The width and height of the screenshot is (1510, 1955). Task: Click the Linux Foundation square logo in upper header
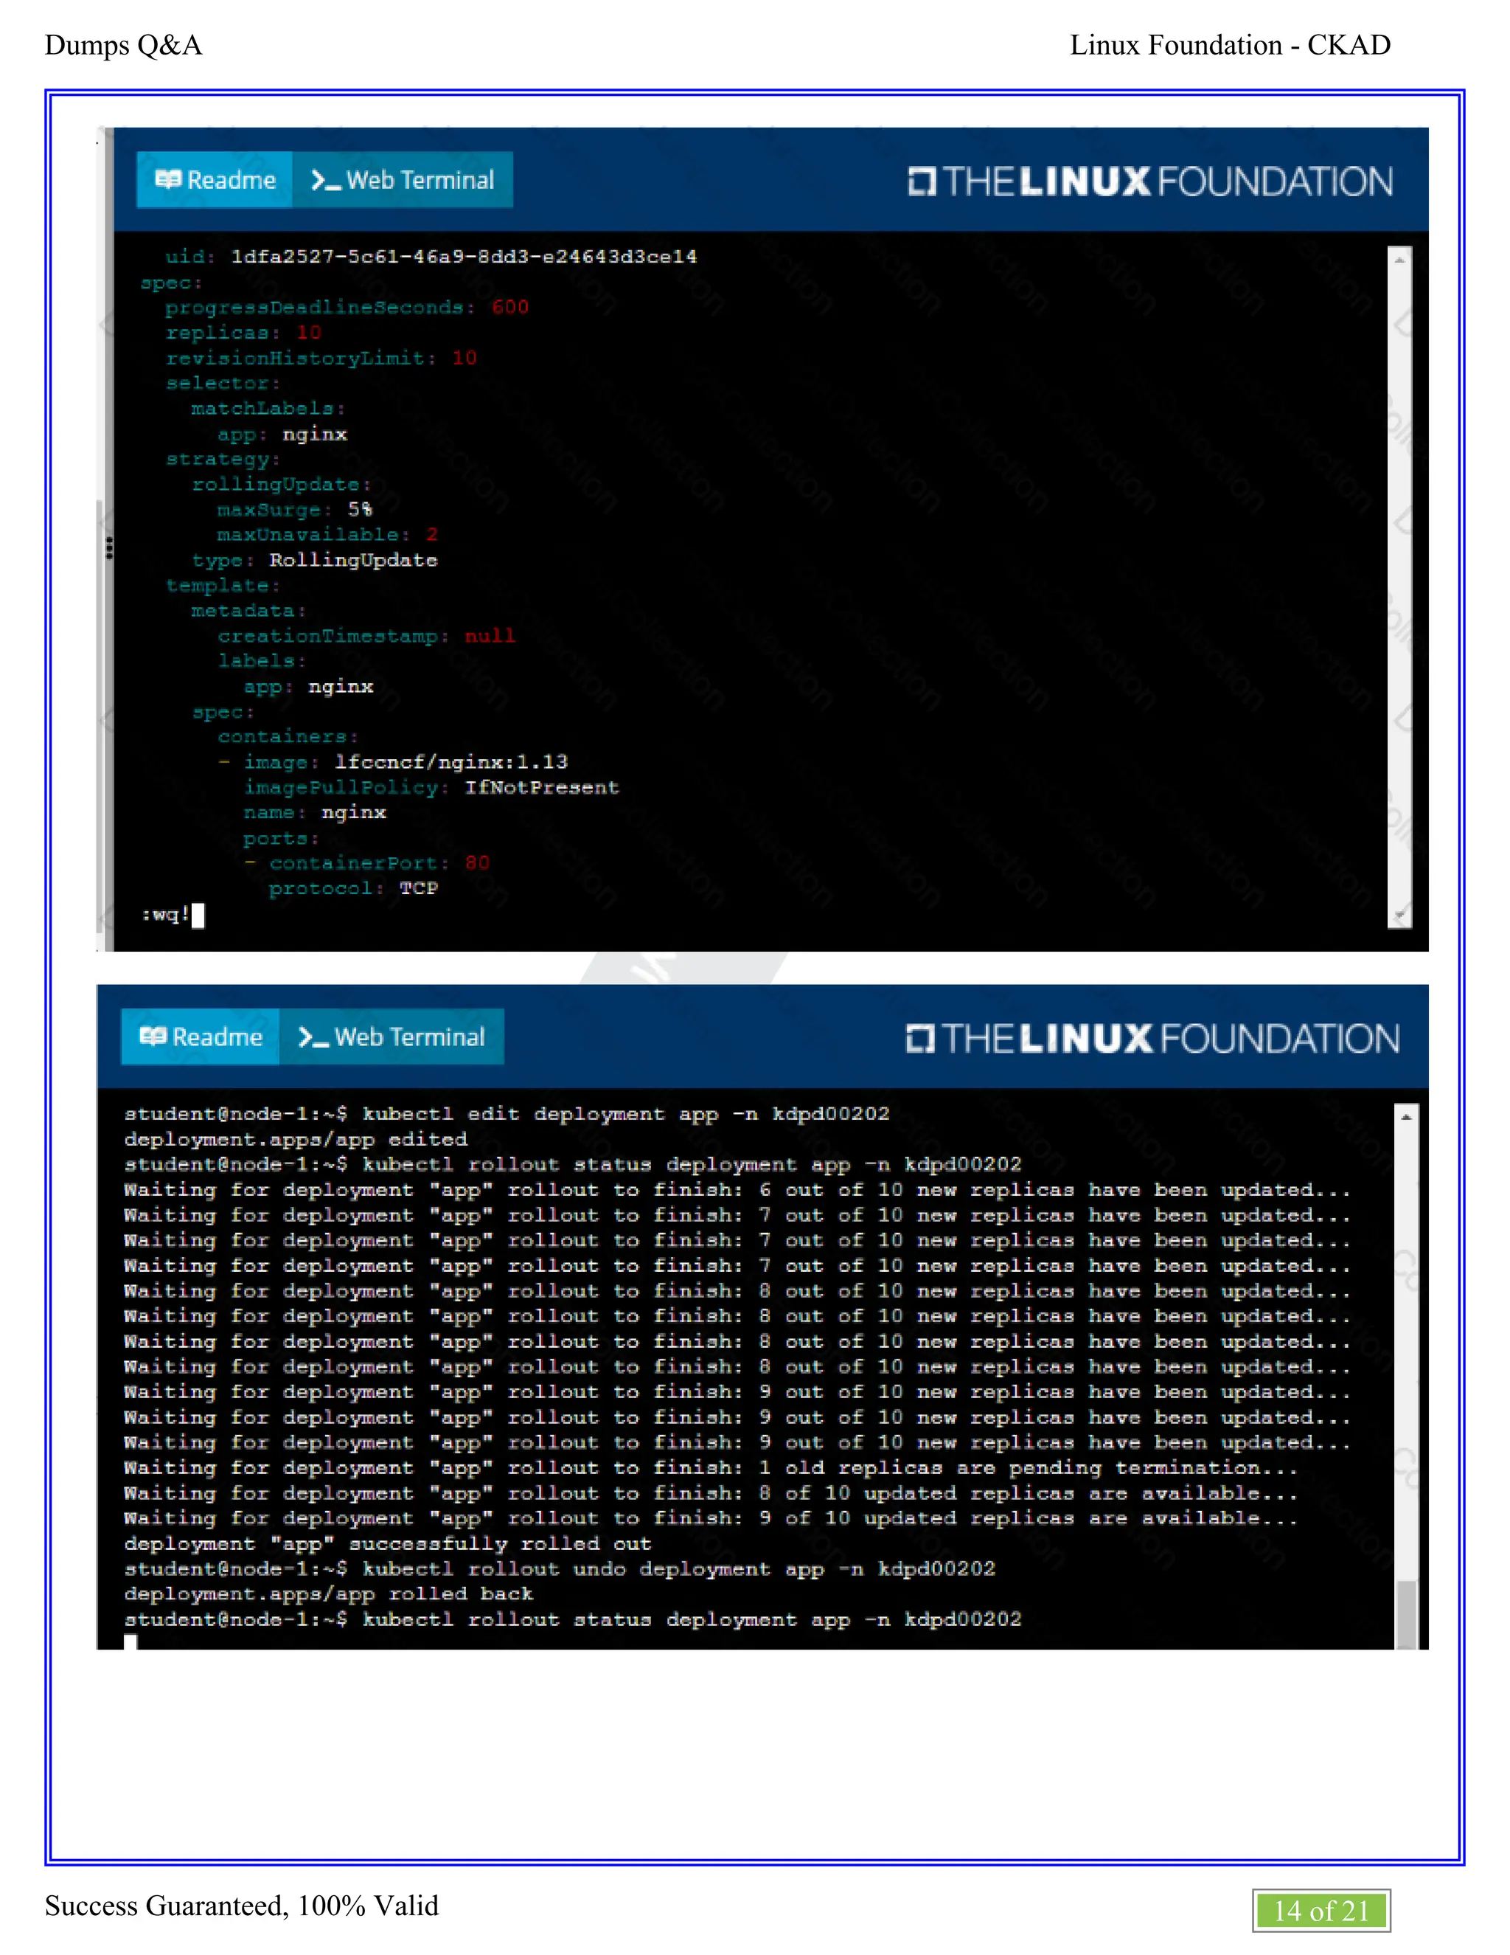[x=922, y=181]
